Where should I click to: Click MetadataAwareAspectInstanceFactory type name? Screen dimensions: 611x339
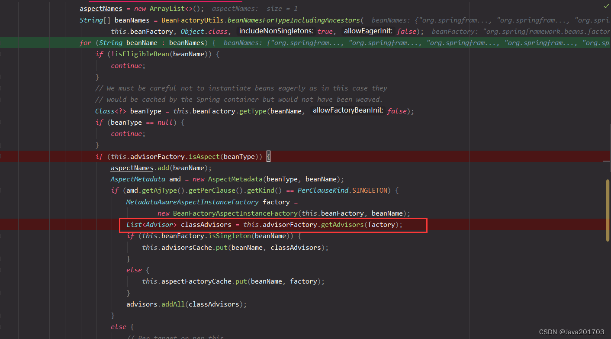(192, 202)
